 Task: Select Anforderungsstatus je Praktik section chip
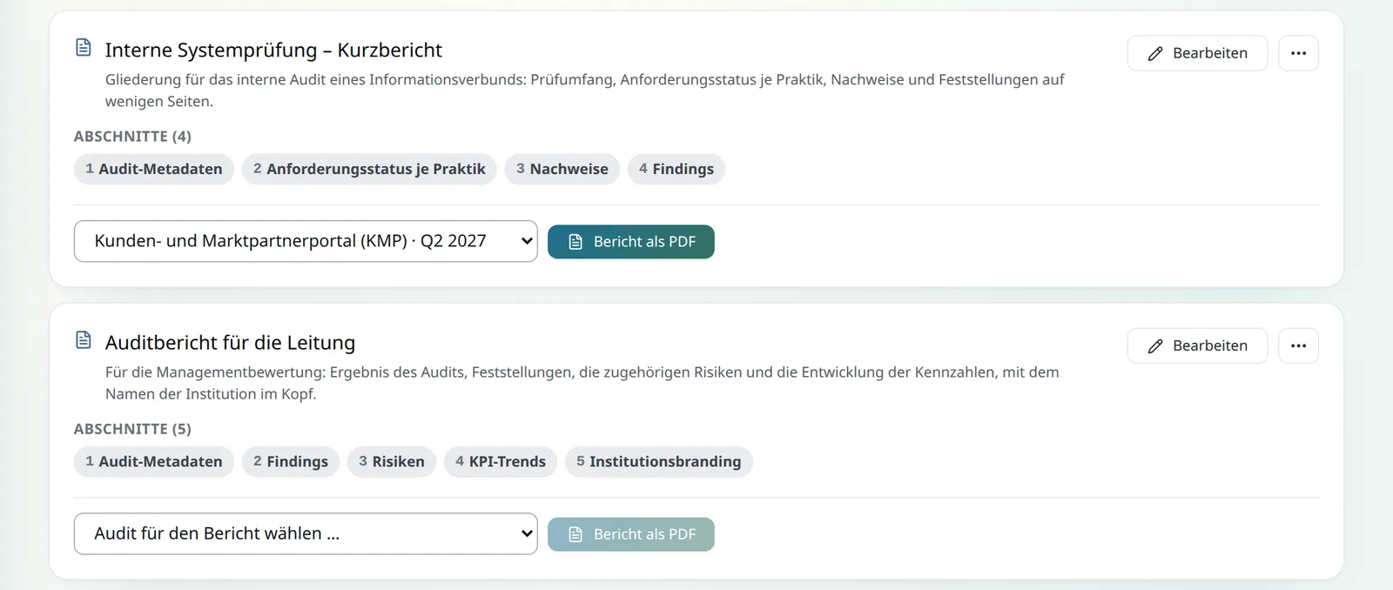point(369,169)
